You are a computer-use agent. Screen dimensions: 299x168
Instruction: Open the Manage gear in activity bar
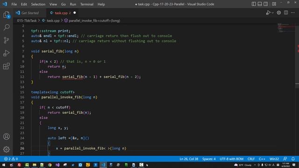pyautogui.click(x=6, y=149)
